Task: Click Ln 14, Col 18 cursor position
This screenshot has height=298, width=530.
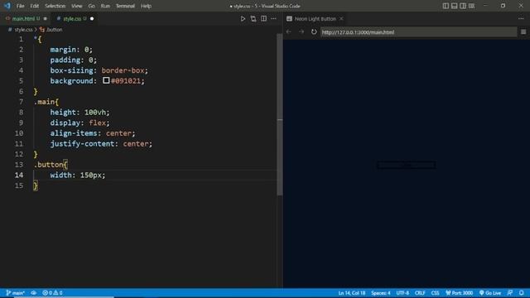Action: pos(351,293)
